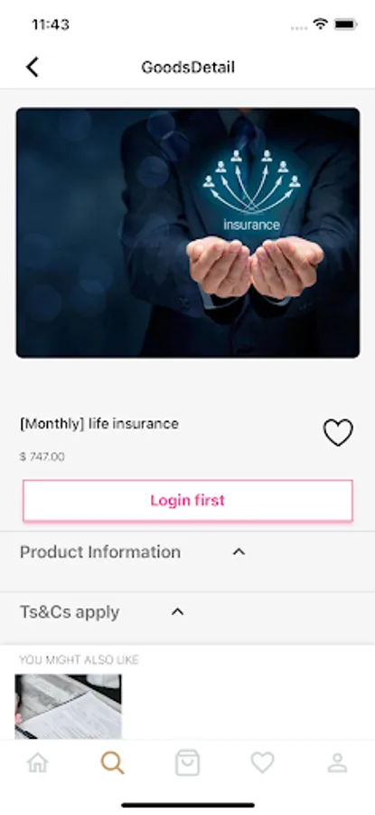This screenshot has width=375, height=815.
Task: Tap the GoodsDetail page title
Action: point(188,67)
